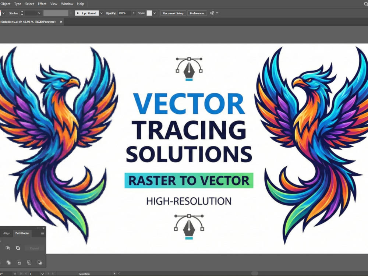Open the Pathfinder panel options menu
Viewport: 368px width, 276px height.
[42, 233]
